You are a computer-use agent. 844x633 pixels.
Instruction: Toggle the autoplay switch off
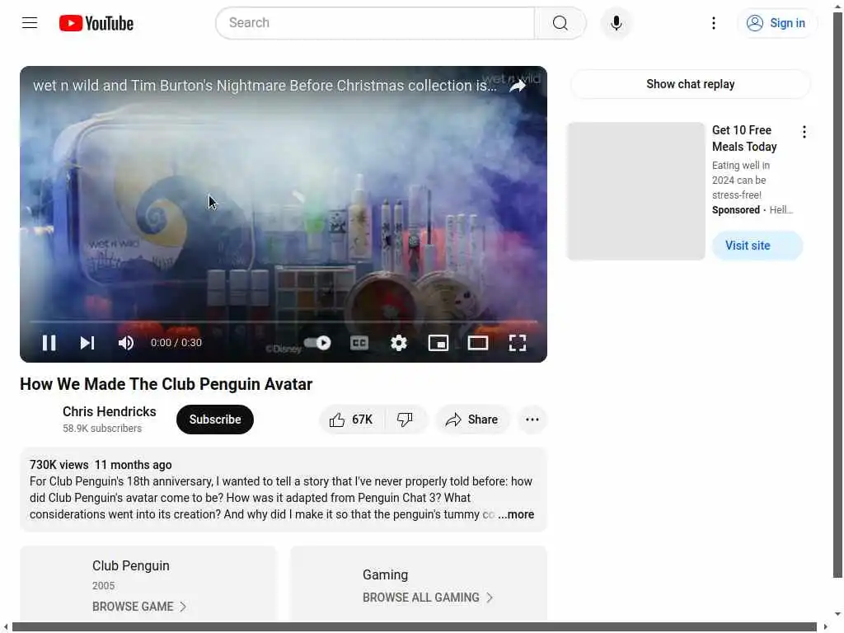(317, 343)
